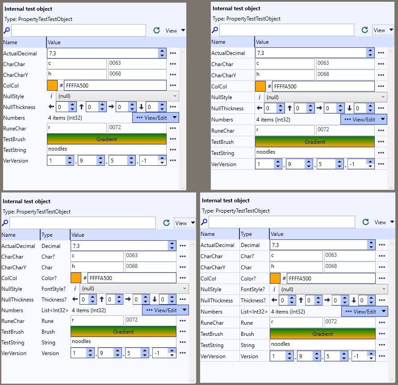Open the ellipsis menu for ActualDecimal in bottom-left panel
The width and height of the screenshot is (398, 385).
183,246
